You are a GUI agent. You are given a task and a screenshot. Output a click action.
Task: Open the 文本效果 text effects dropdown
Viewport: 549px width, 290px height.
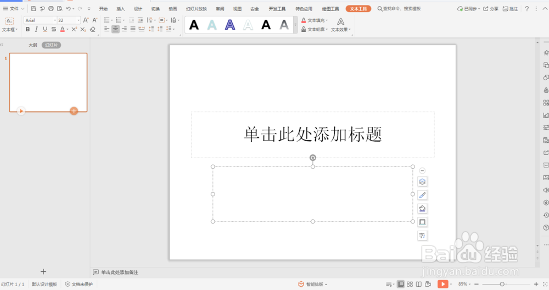pyautogui.click(x=341, y=30)
